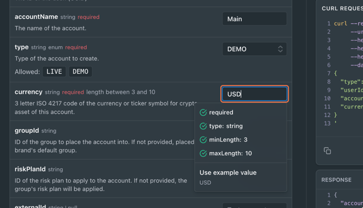The image size is (363, 208).
Task: Click the RESPONSE panel header
Action: point(336,180)
